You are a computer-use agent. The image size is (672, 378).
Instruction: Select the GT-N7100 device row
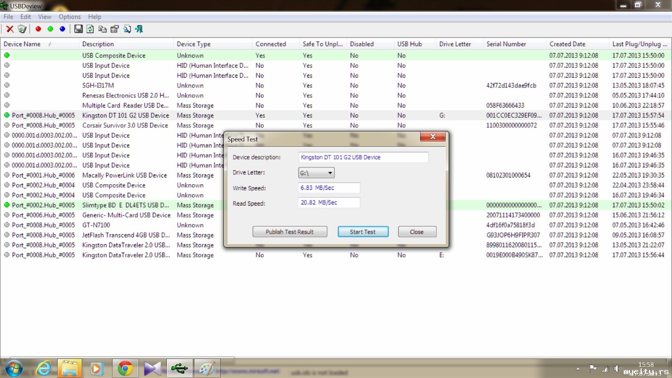click(336, 225)
